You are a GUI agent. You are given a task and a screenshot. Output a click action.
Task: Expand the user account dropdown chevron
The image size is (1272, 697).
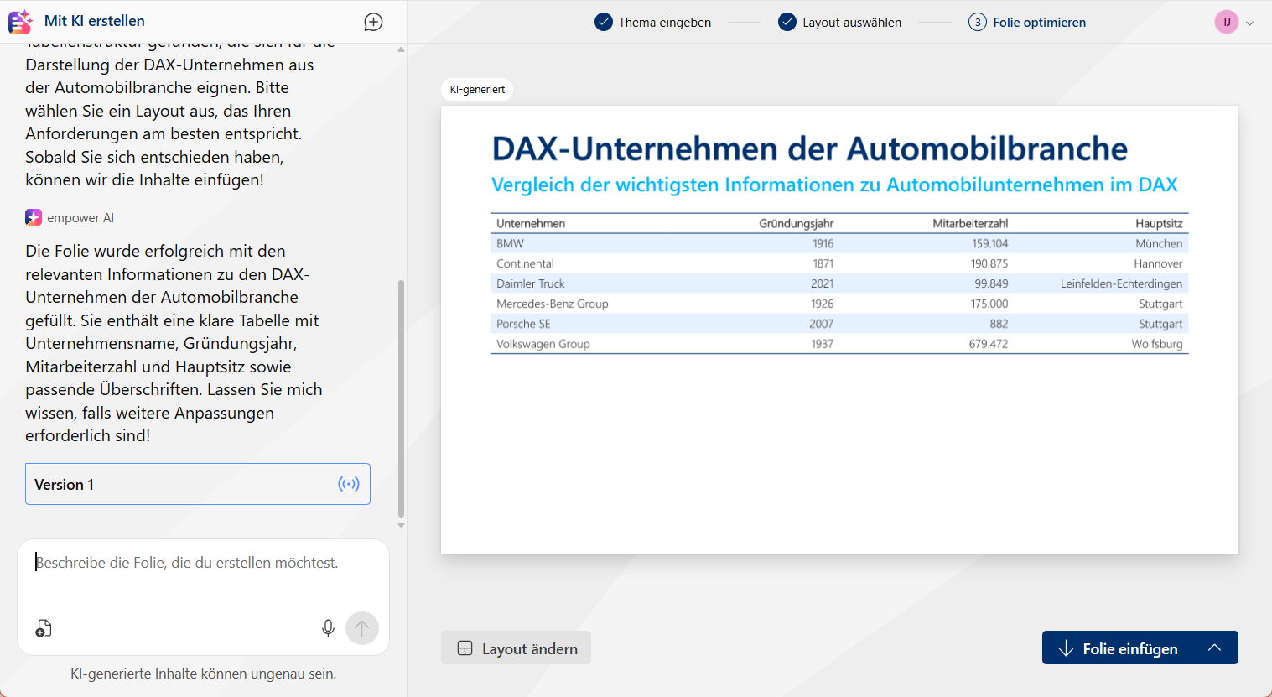pyautogui.click(x=1250, y=23)
